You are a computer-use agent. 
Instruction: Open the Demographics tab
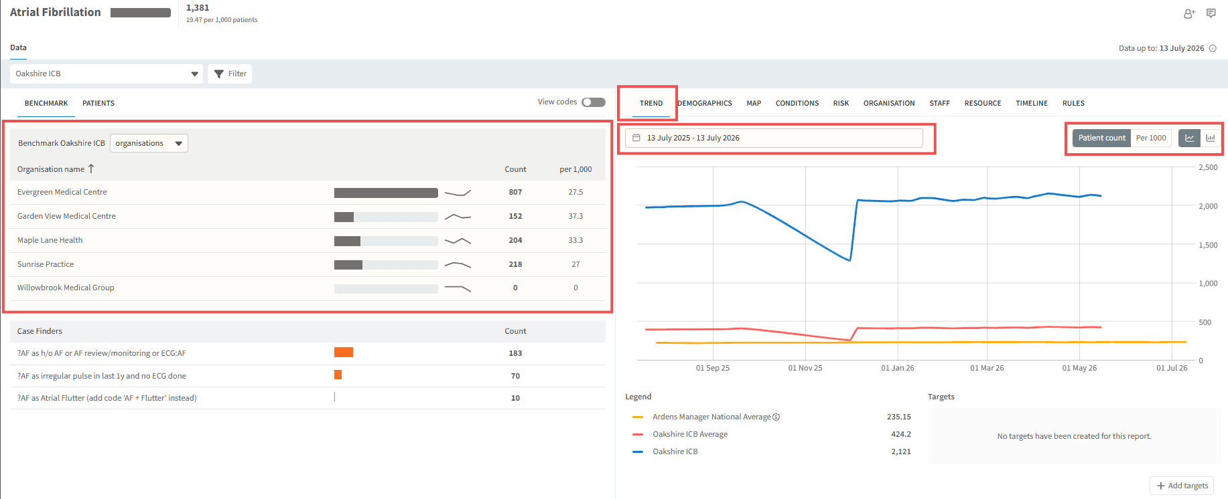pyautogui.click(x=705, y=103)
